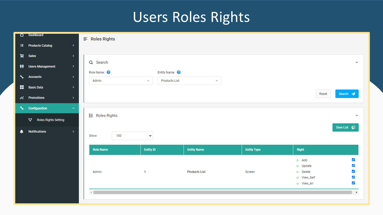Open the Role Name Admin dropdown

click(121, 81)
